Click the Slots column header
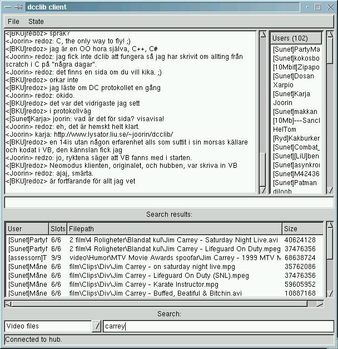This screenshot has height=349, width=338. [58, 228]
